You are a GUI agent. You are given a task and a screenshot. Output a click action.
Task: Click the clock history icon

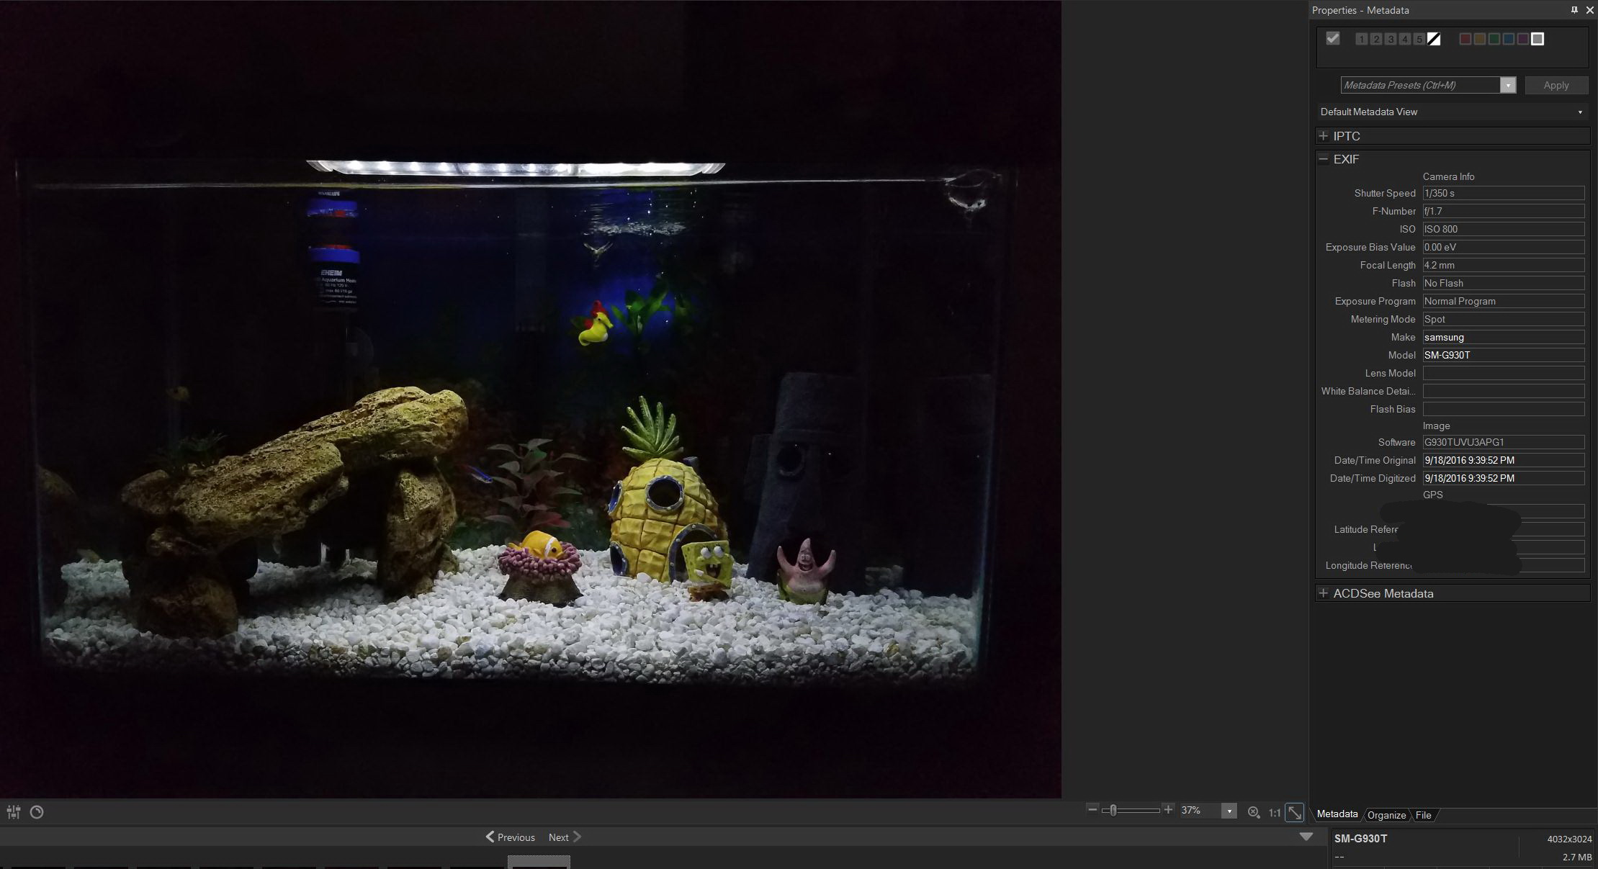point(37,812)
